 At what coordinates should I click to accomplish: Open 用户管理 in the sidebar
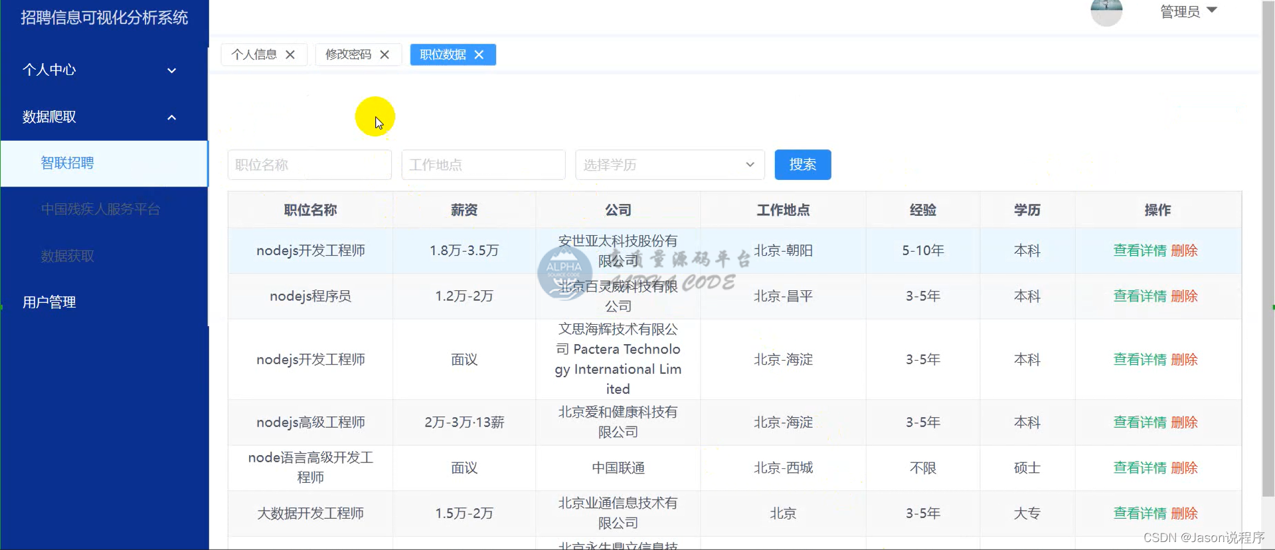104,302
